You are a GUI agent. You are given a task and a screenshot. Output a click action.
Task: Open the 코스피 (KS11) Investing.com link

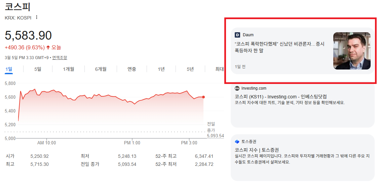280,97
